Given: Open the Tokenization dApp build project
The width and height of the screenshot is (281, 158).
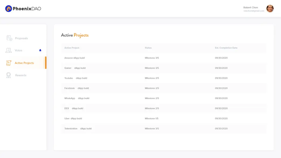Looking at the screenshot, I should point(78,129).
